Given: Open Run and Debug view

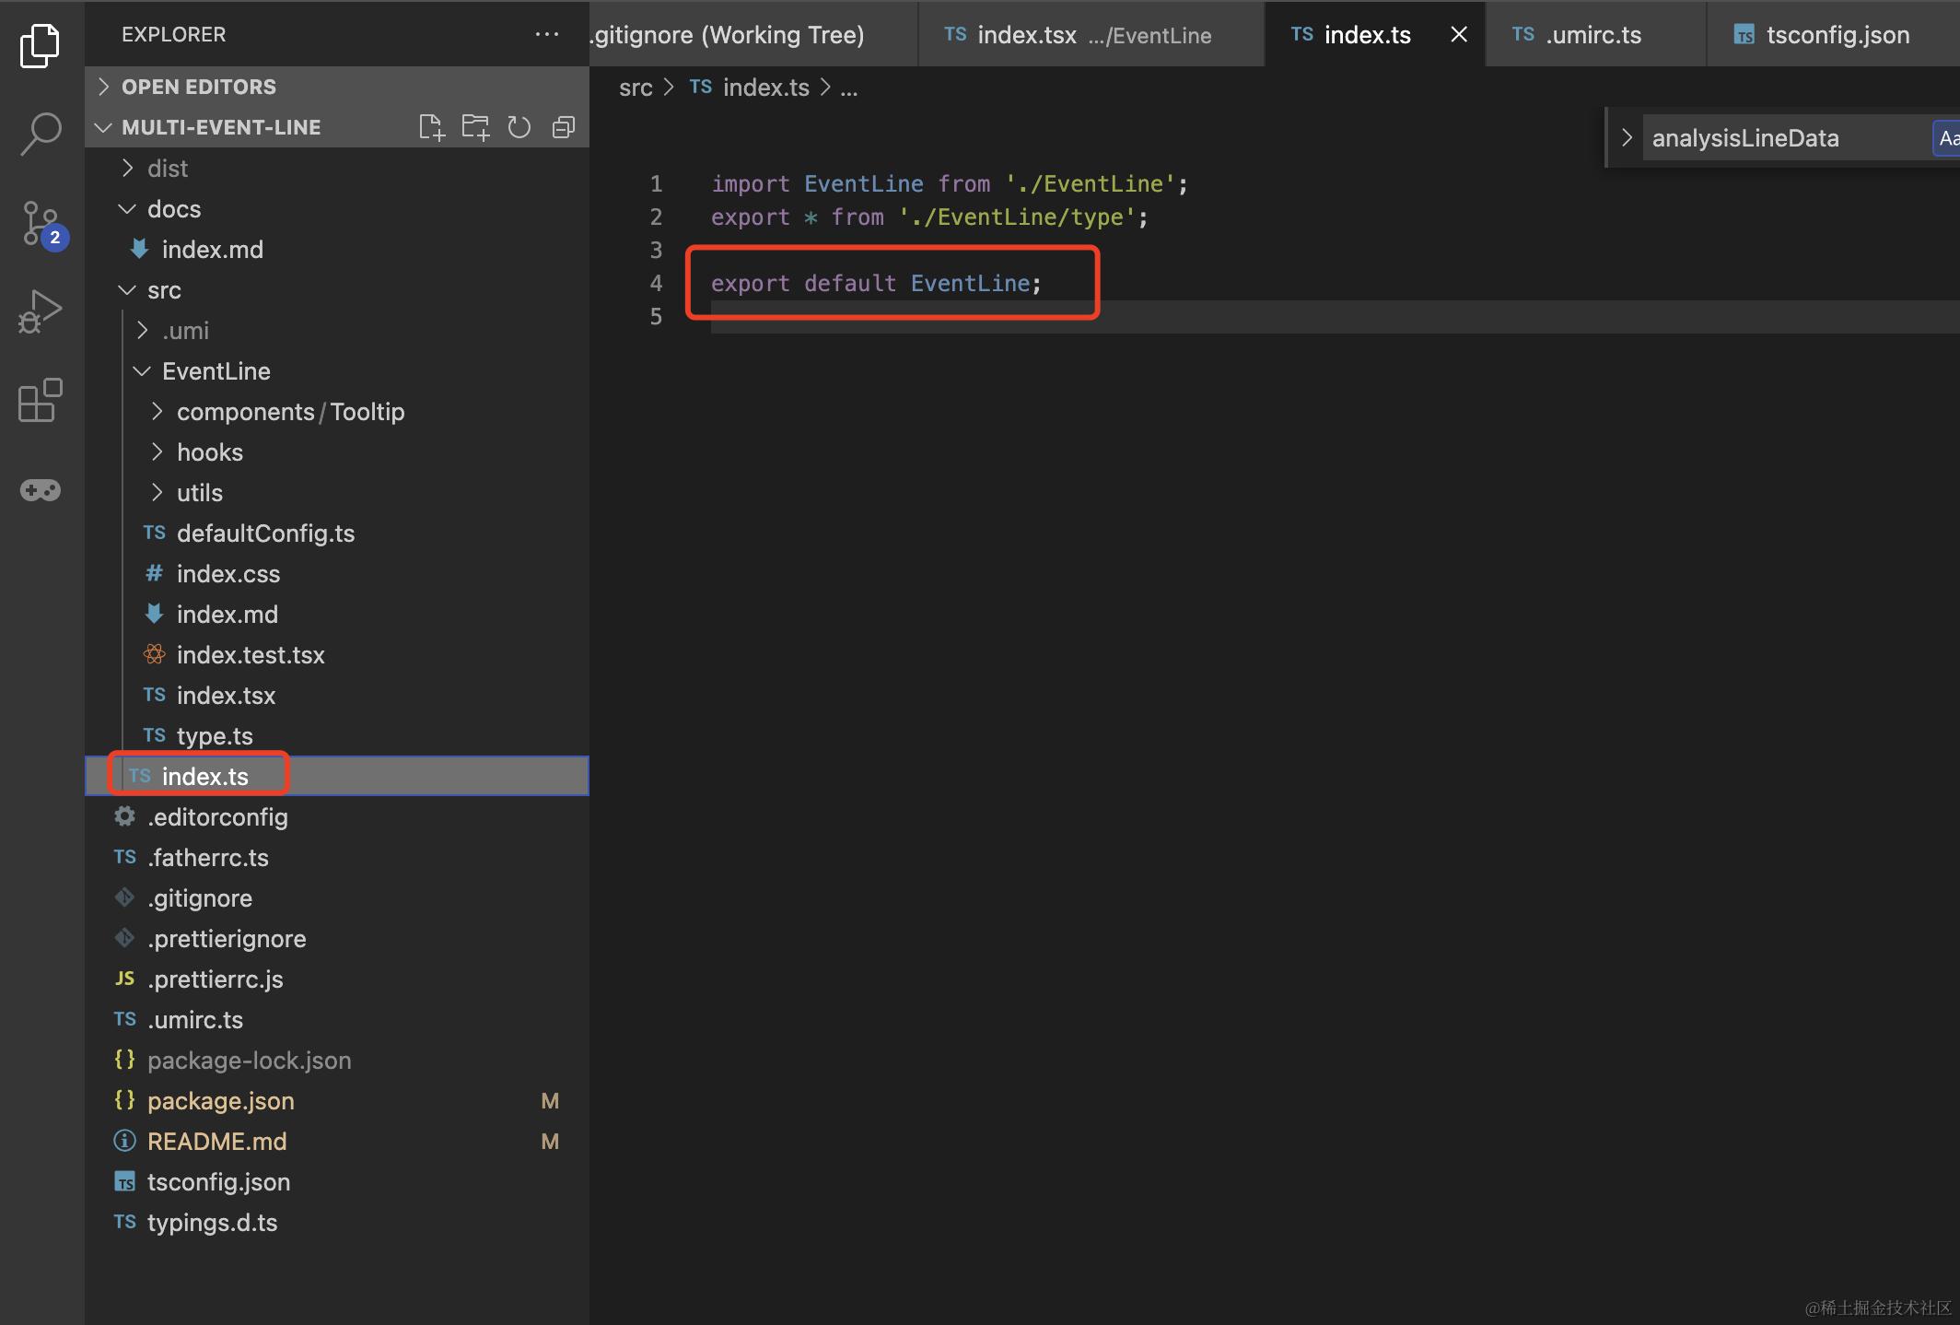Looking at the screenshot, I should coord(40,311).
